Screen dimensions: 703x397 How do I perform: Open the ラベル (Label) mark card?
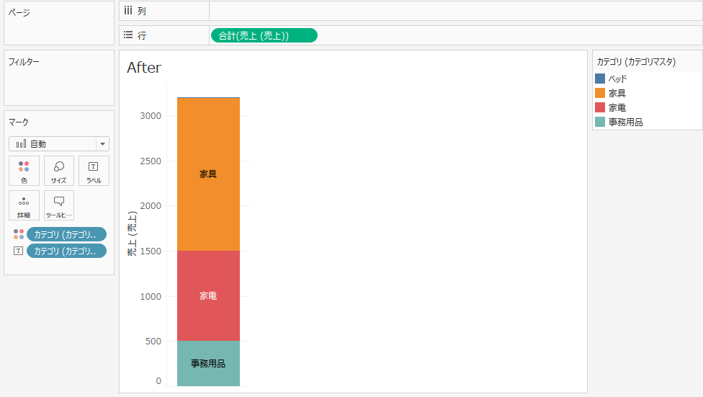click(x=94, y=171)
